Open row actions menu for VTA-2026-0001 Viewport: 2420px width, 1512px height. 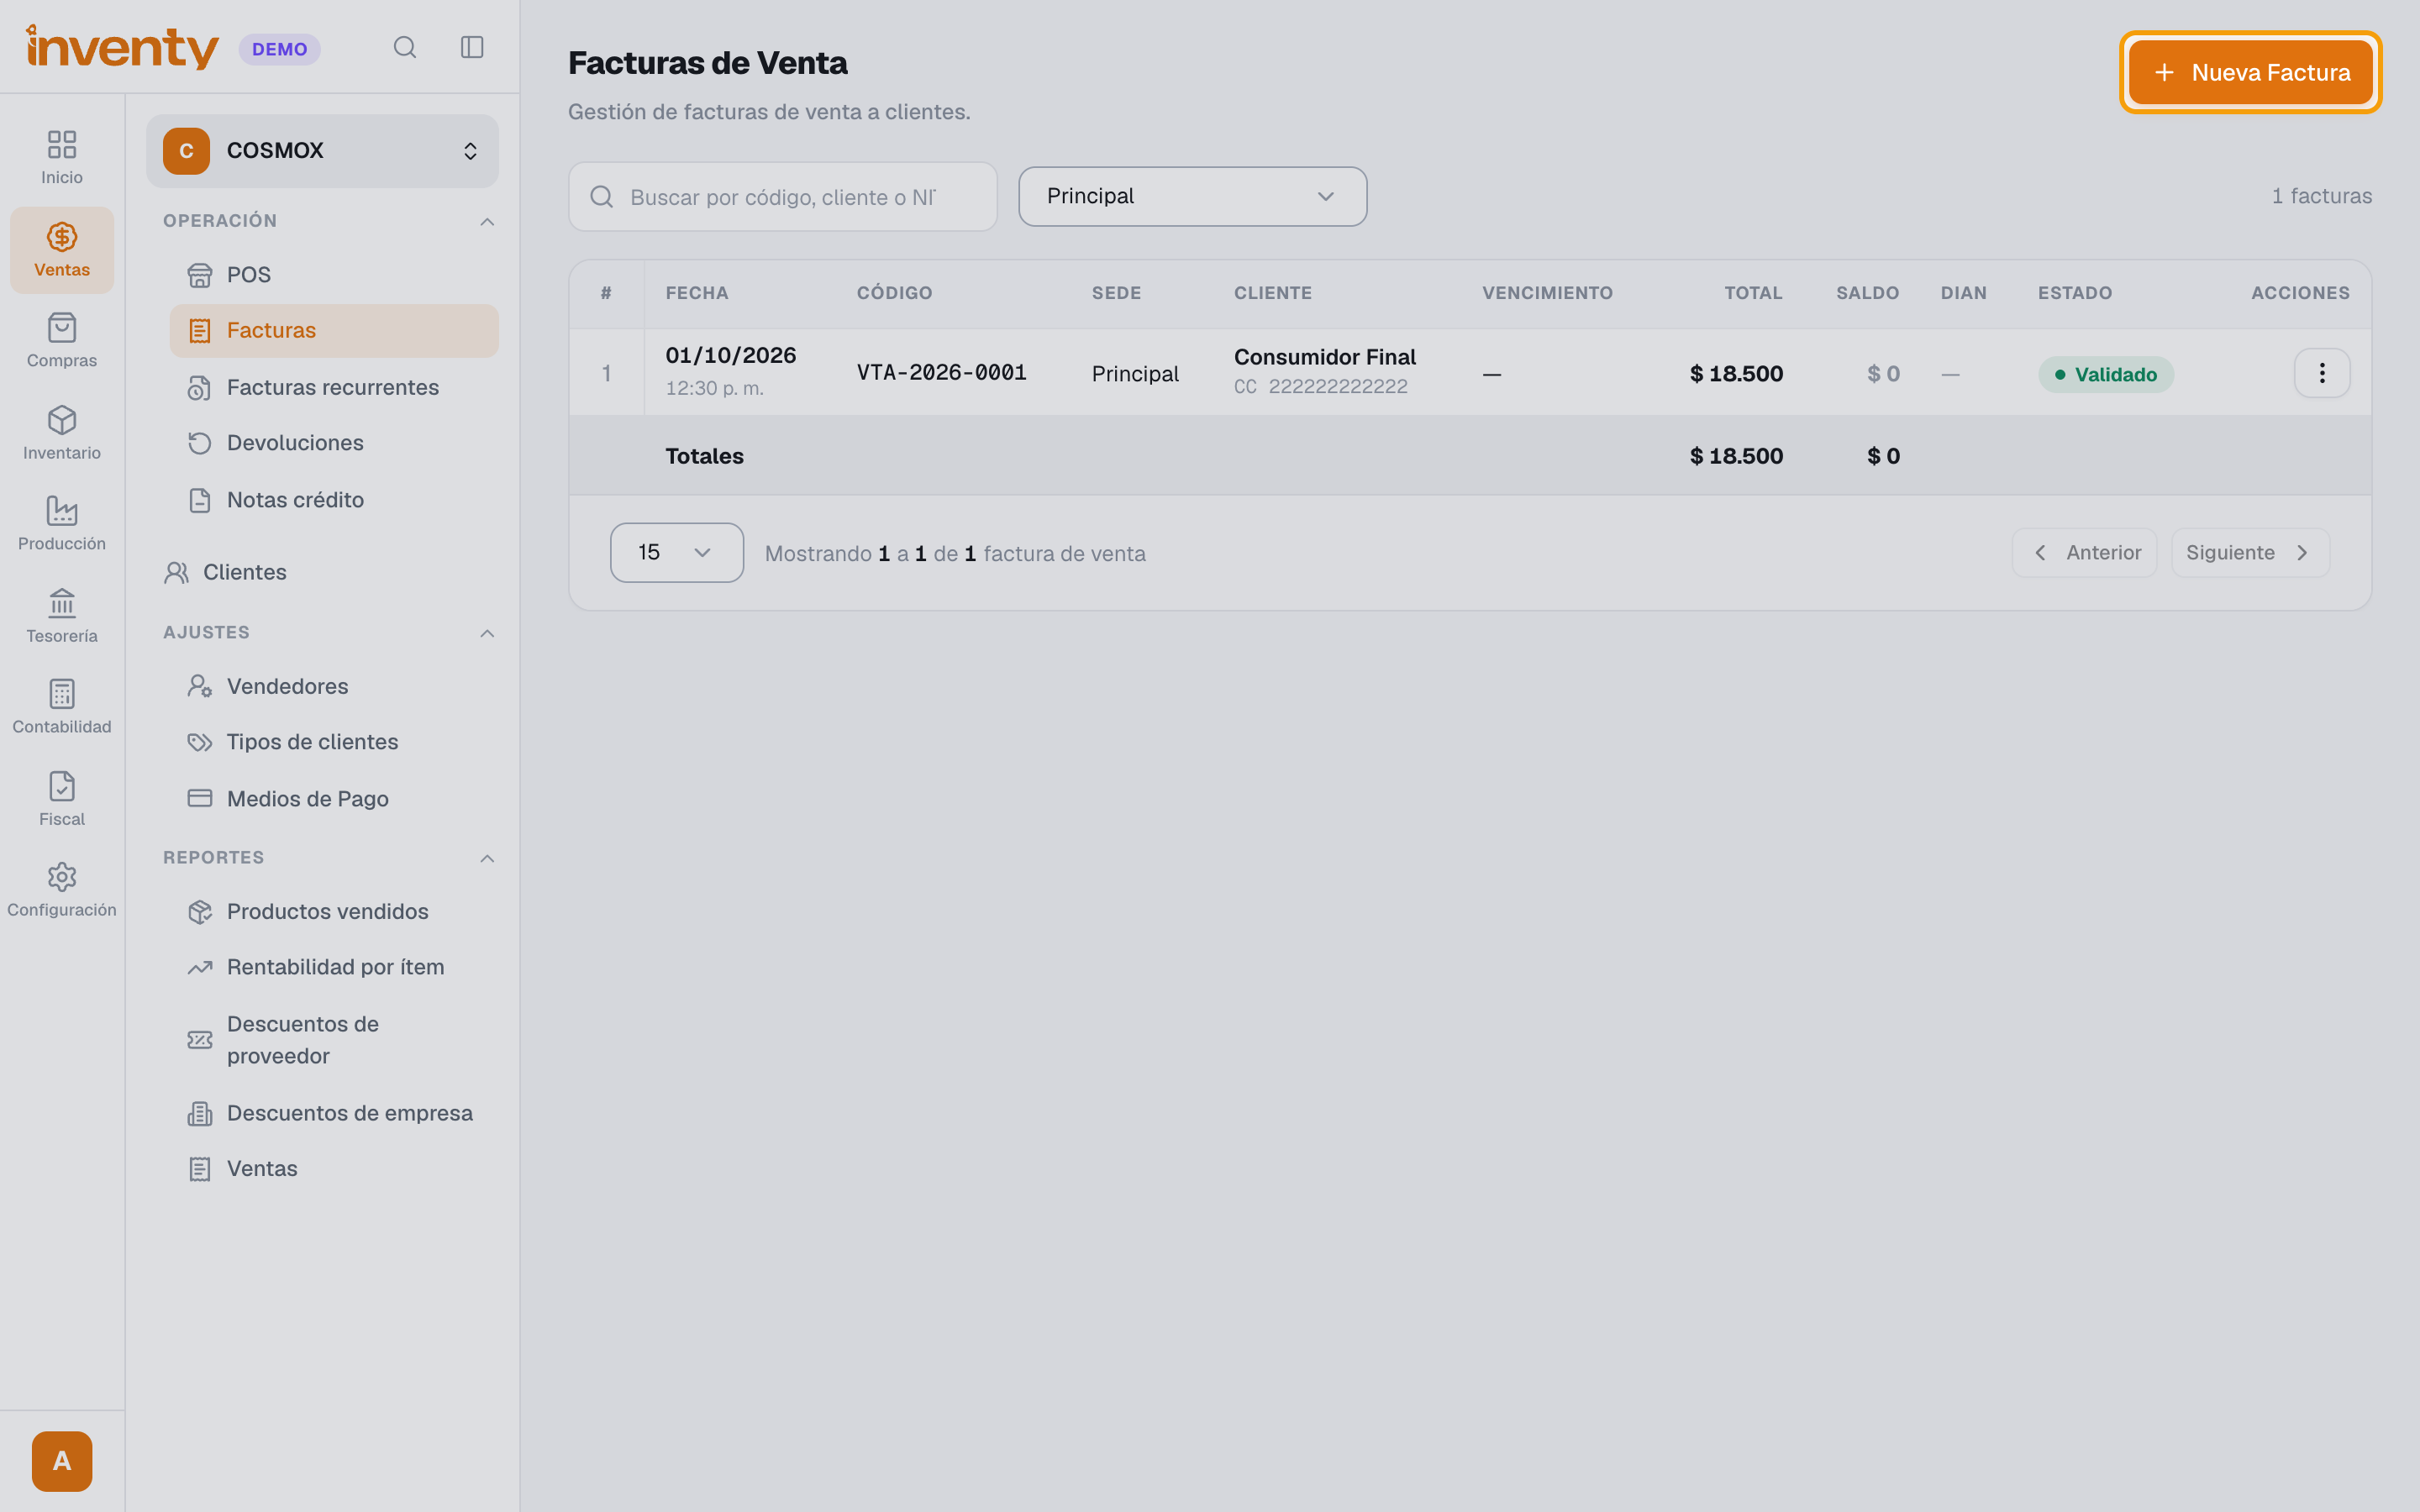click(2322, 373)
